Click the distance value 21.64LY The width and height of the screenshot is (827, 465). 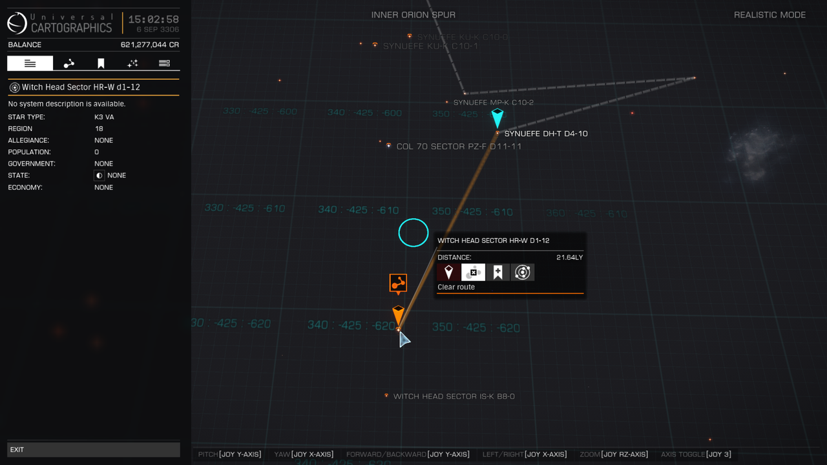(x=569, y=258)
